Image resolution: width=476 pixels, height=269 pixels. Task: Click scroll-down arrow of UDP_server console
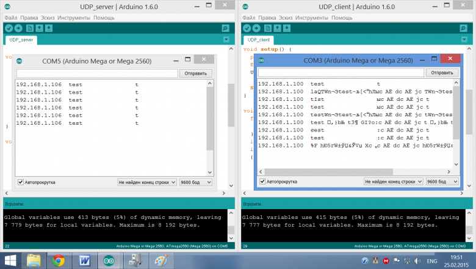pyautogui.click(x=231, y=238)
